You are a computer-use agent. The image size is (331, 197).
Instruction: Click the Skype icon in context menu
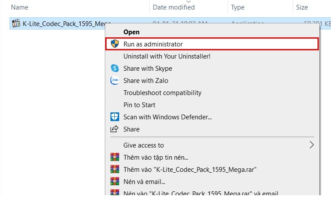click(115, 68)
